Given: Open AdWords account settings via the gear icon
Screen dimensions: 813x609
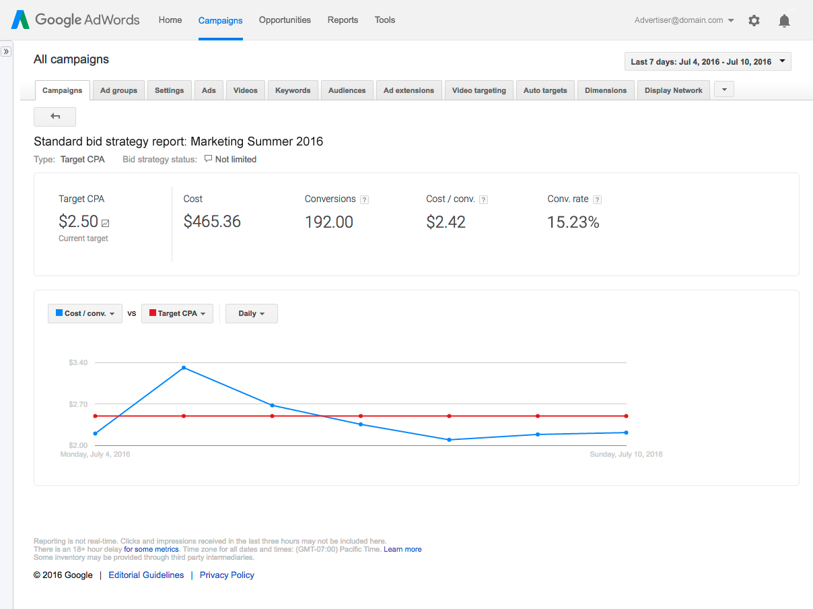Looking at the screenshot, I should [754, 20].
